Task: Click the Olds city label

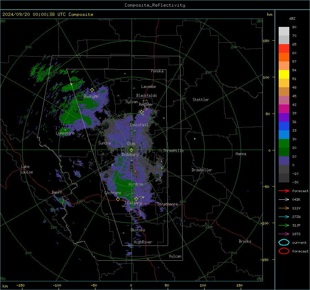Action: click(131, 144)
